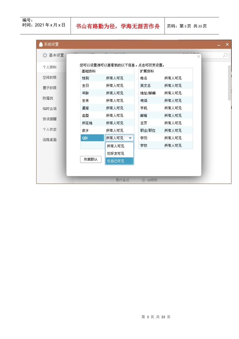Change visibility setting for 地址/邮编

tap(173, 93)
